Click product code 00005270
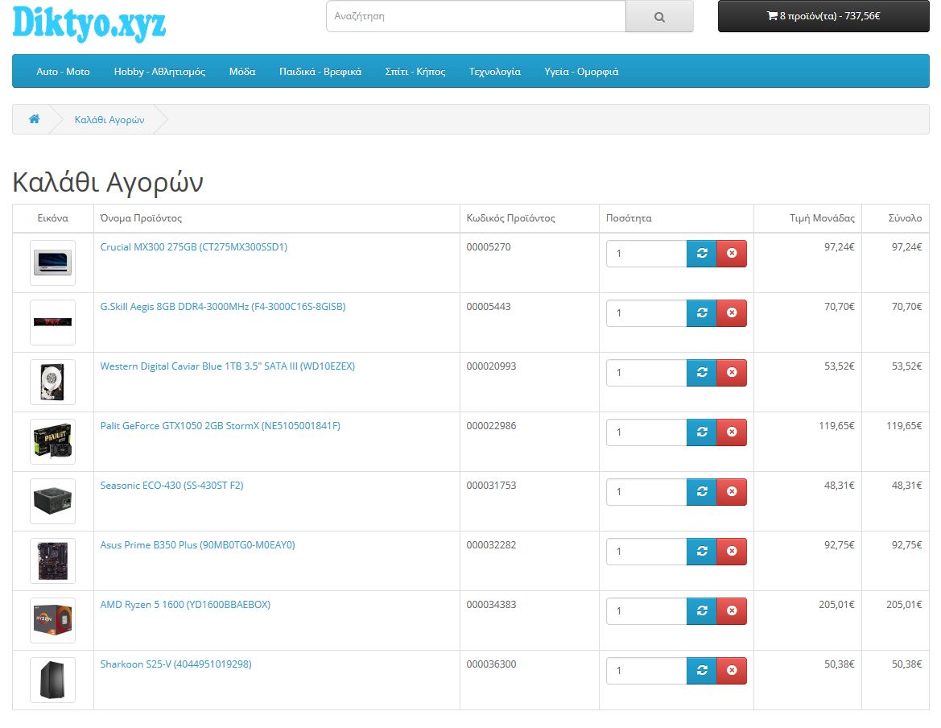 (x=489, y=246)
